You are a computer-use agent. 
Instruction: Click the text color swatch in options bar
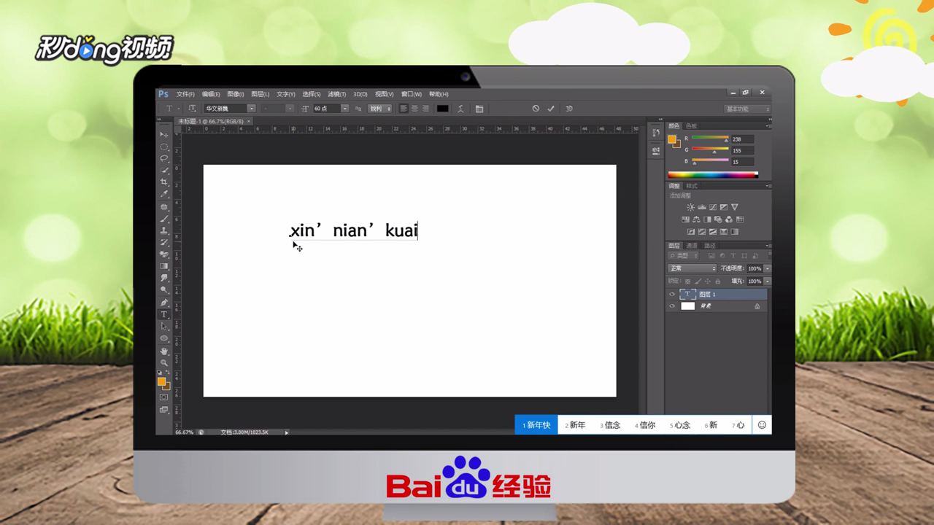(442, 109)
